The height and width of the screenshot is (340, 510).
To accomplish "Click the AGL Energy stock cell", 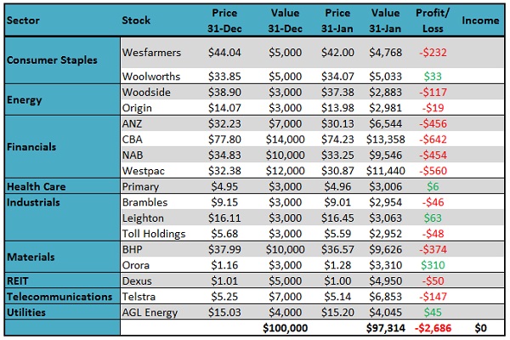I will tap(150, 312).
